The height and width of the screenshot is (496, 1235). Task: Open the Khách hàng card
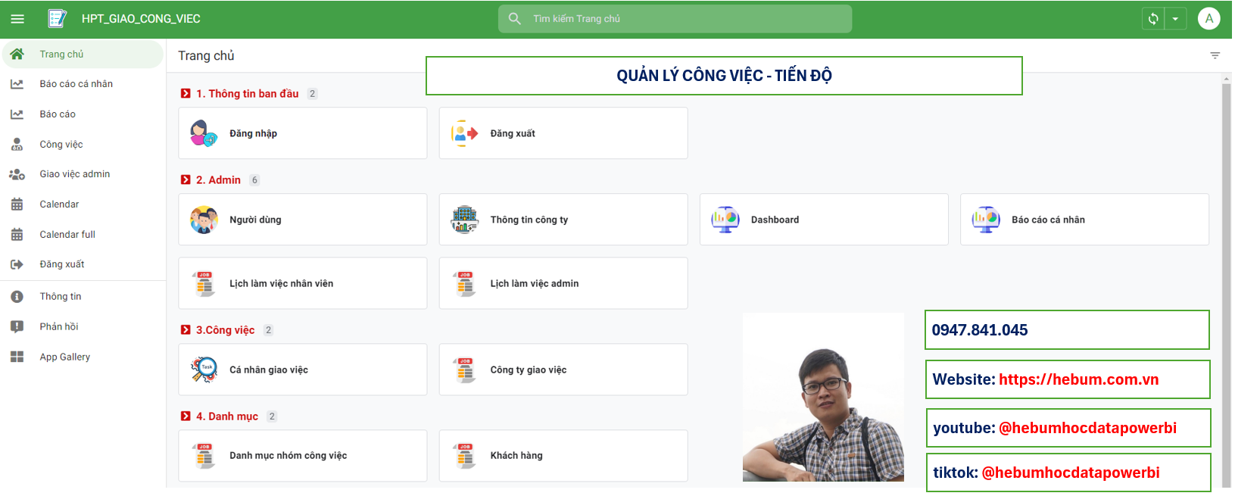pos(563,456)
